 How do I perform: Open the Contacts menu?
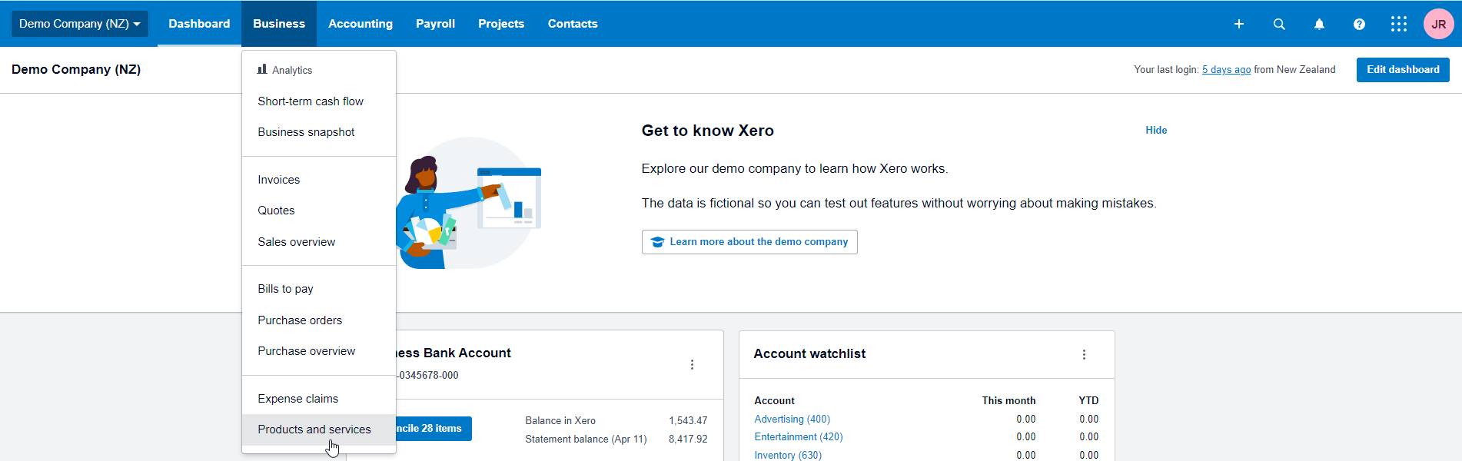573,24
